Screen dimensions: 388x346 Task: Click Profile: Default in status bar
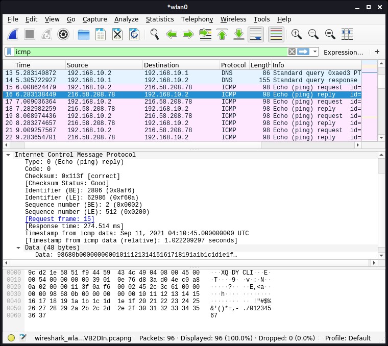click(348, 338)
